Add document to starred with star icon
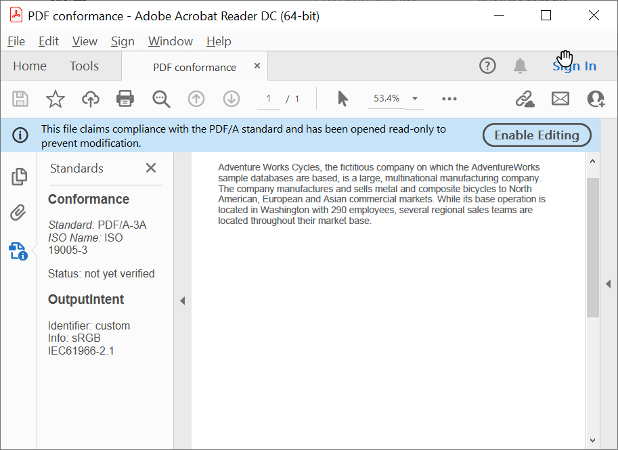Screen dimensions: 618x450 56,99
